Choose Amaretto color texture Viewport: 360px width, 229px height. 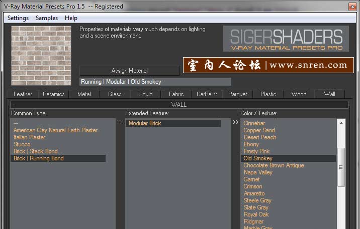[x=254, y=193]
